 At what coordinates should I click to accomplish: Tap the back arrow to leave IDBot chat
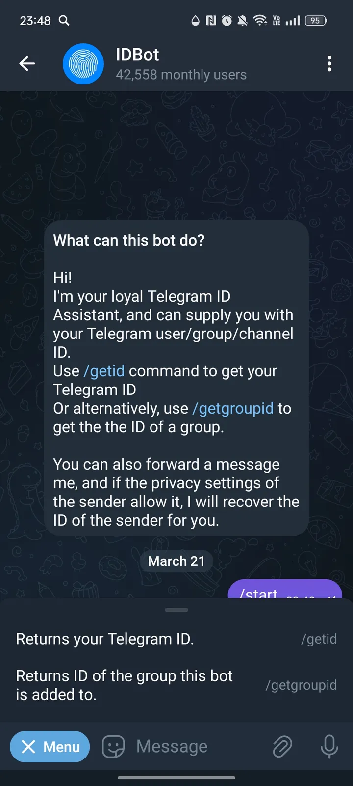27,63
